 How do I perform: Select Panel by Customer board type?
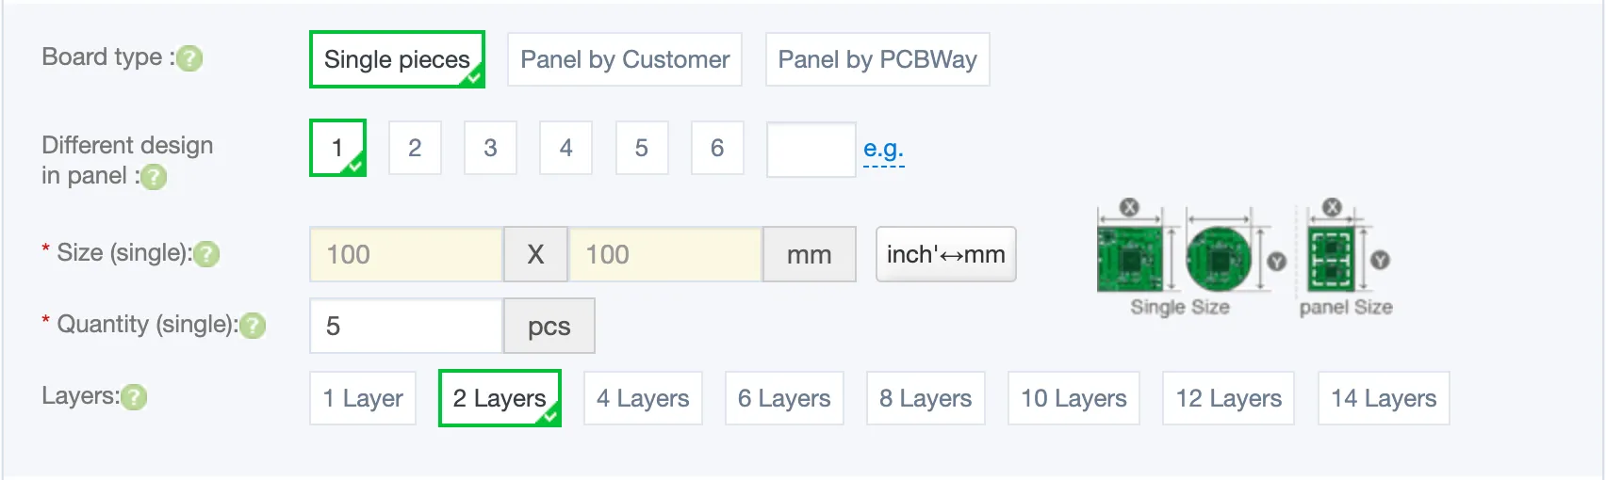(x=625, y=59)
